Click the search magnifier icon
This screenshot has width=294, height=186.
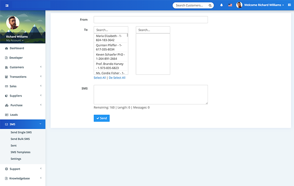coord(210,6)
